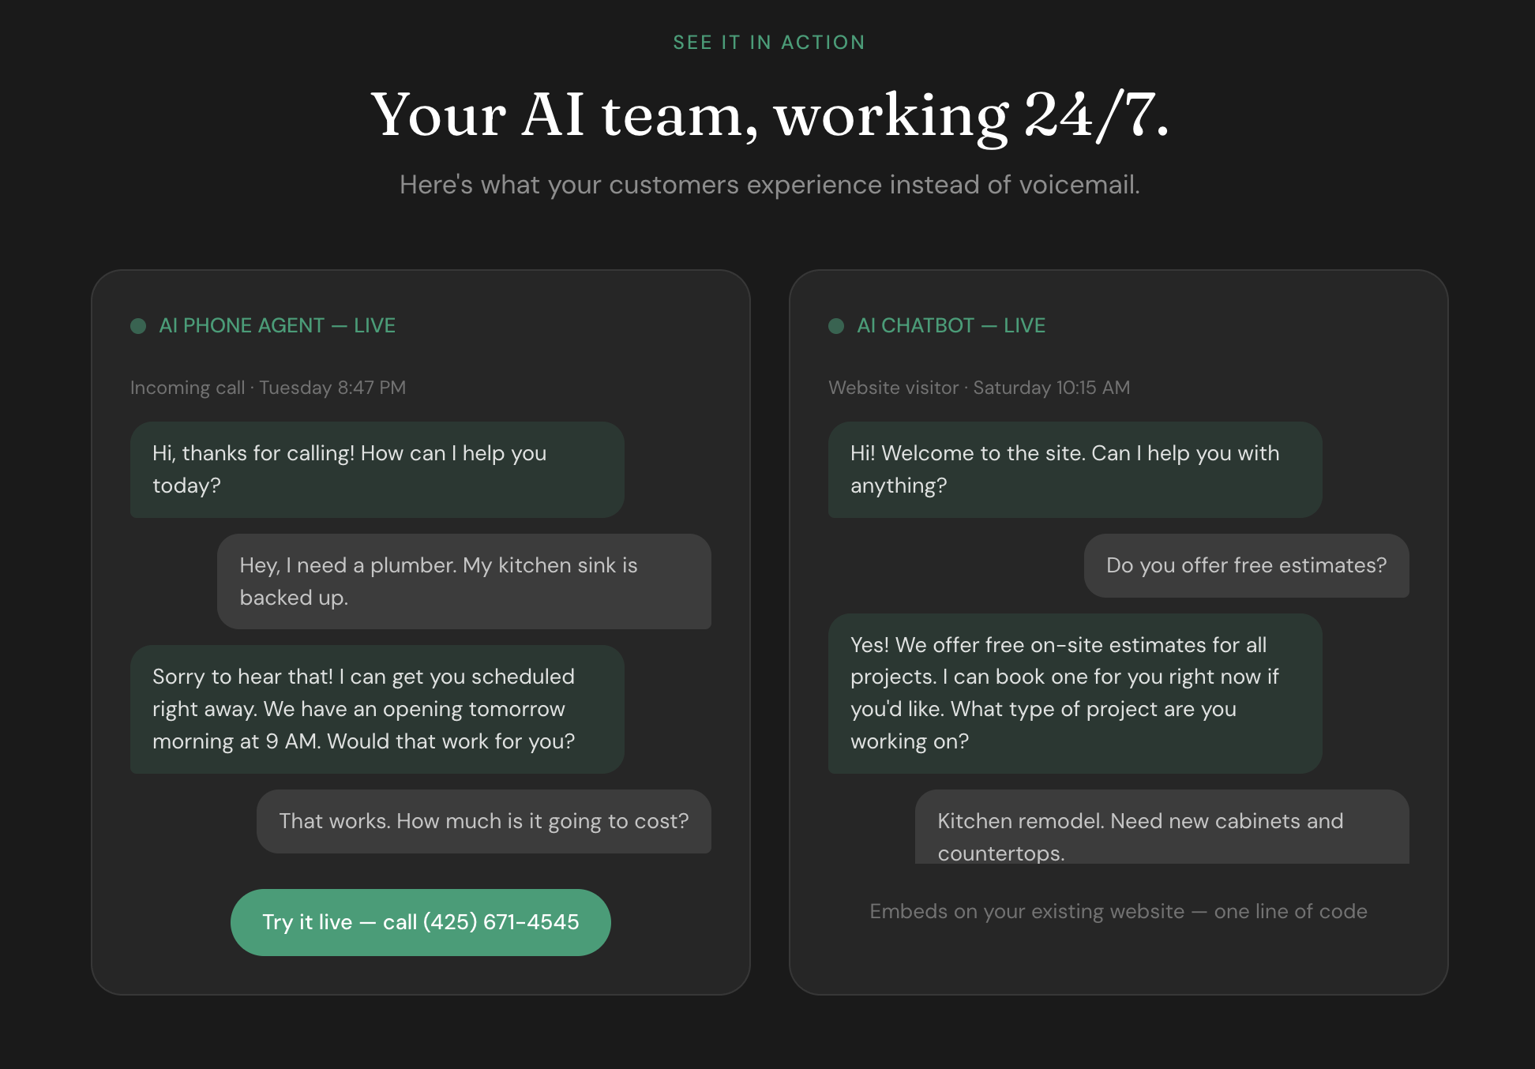Click the green status dot beside AI PHONE AGENT

pyautogui.click(x=137, y=325)
